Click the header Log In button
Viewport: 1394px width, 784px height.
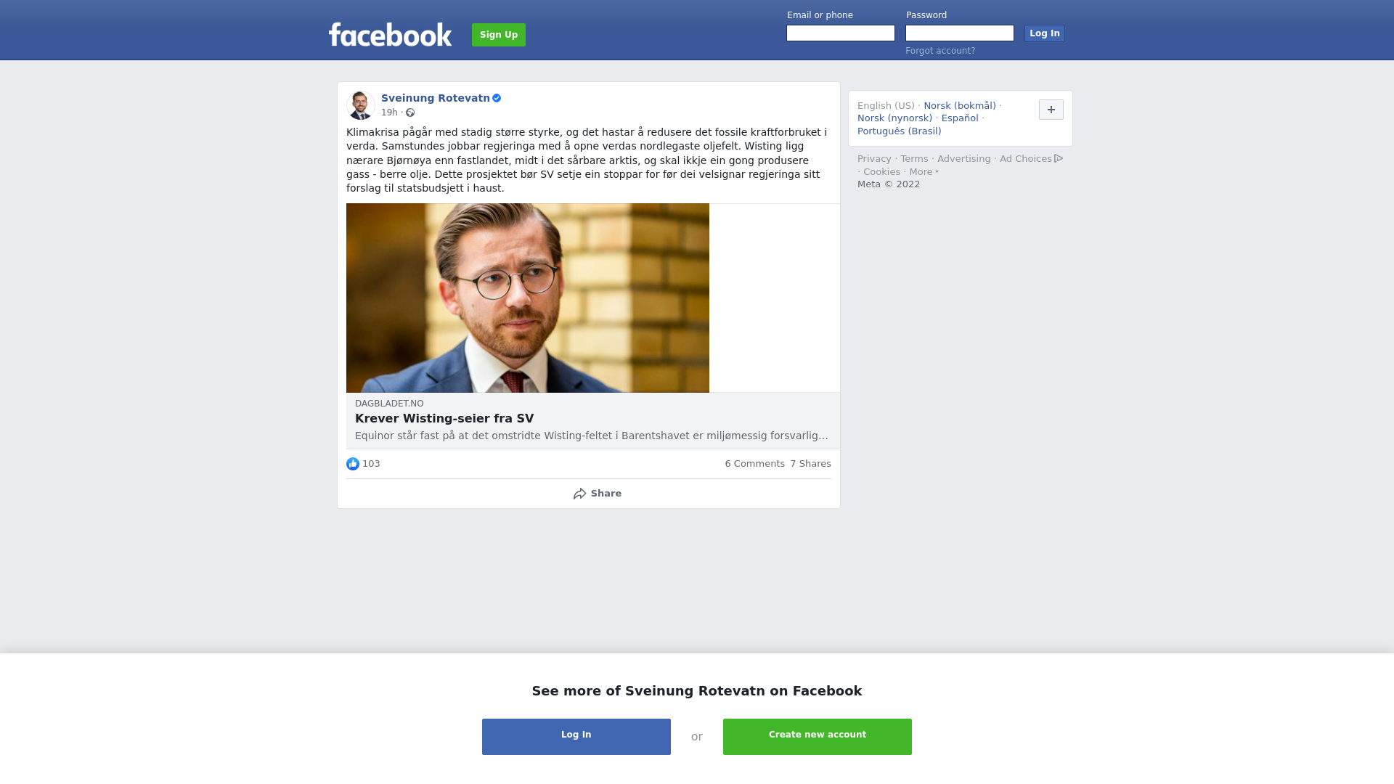(1044, 33)
